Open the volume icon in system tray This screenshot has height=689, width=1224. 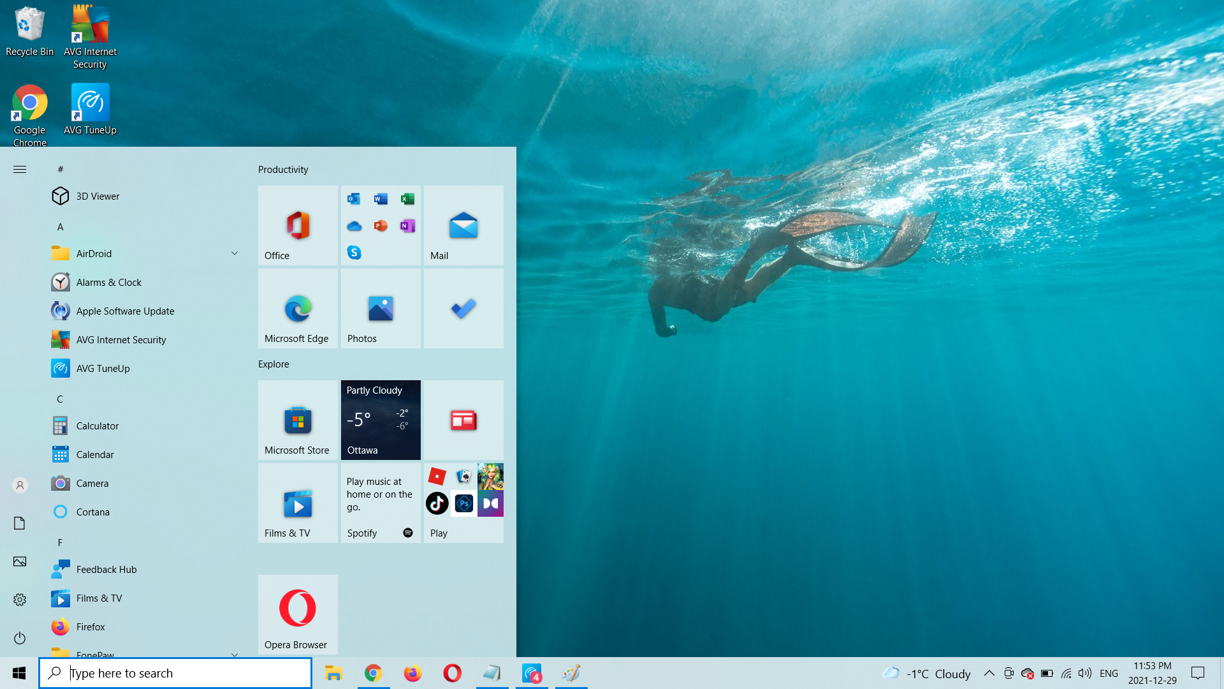tap(1085, 673)
